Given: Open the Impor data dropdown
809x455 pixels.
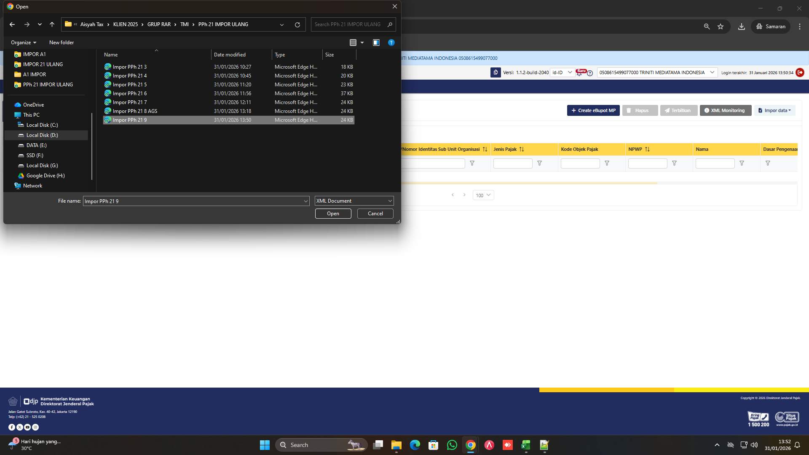Looking at the screenshot, I should pos(775,110).
